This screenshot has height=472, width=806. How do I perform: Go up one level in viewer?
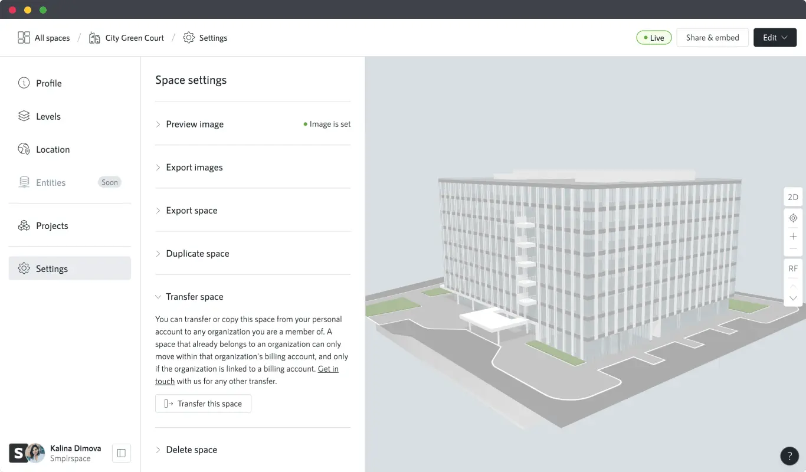pyautogui.click(x=793, y=286)
